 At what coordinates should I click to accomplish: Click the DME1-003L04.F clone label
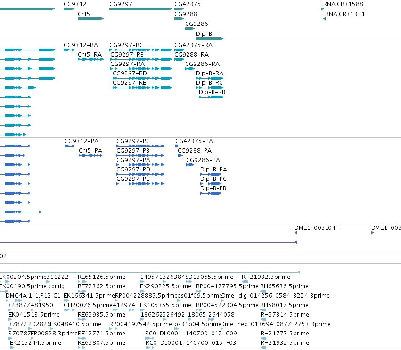pyautogui.click(x=318, y=228)
